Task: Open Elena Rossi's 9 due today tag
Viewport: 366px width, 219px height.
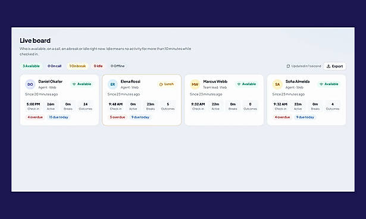Action: pyautogui.click(x=140, y=117)
